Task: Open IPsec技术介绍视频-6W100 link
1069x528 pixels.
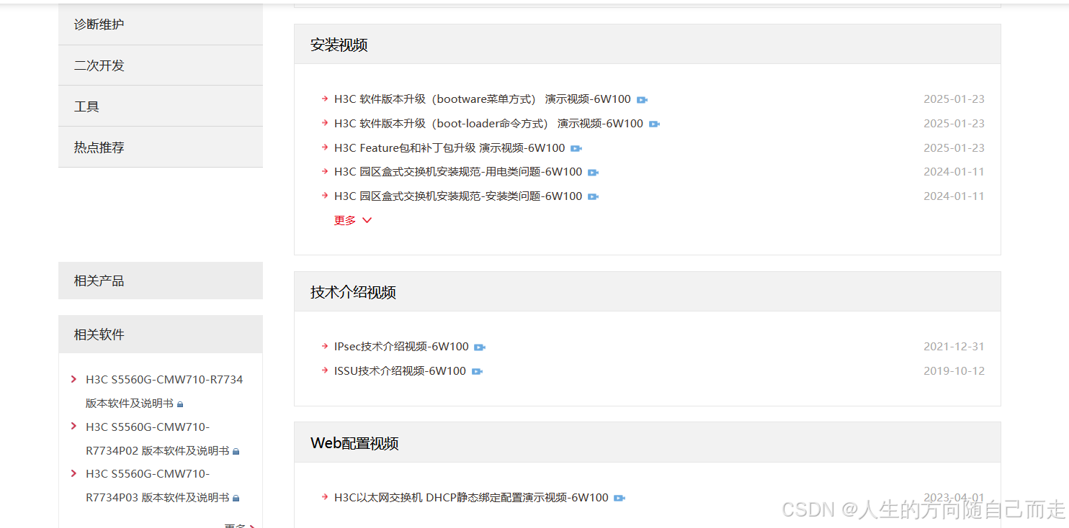Action: tap(401, 347)
